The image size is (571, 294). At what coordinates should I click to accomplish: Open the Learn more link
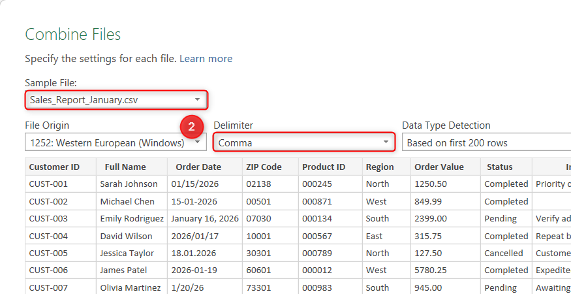206,59
